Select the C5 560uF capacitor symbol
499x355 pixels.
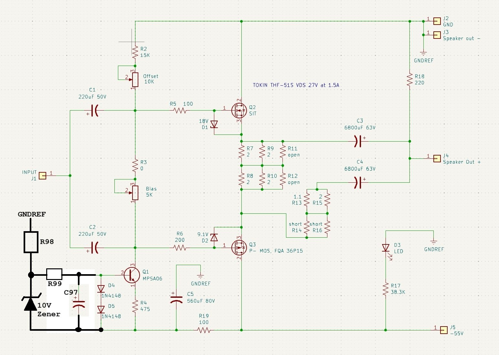point(176,299)
